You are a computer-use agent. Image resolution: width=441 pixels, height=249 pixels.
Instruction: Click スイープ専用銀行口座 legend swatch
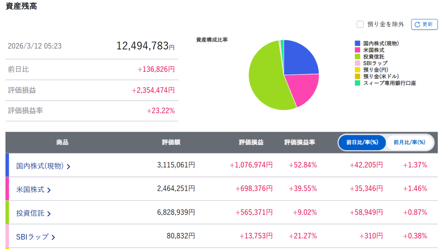coord(358,83)
